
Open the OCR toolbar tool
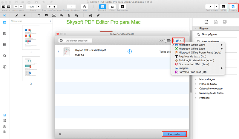pos(223,7)
